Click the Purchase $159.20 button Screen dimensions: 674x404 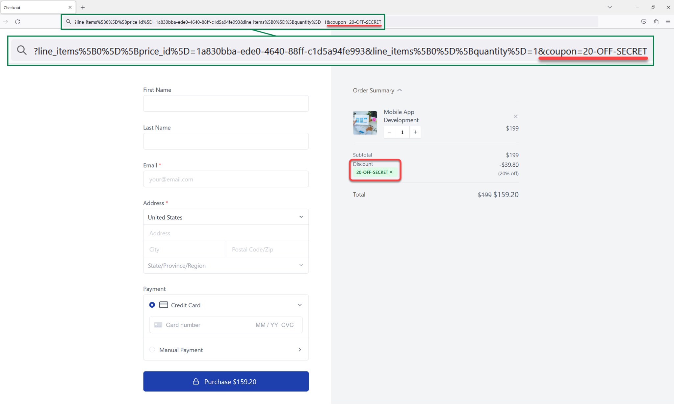click(226, 381)
